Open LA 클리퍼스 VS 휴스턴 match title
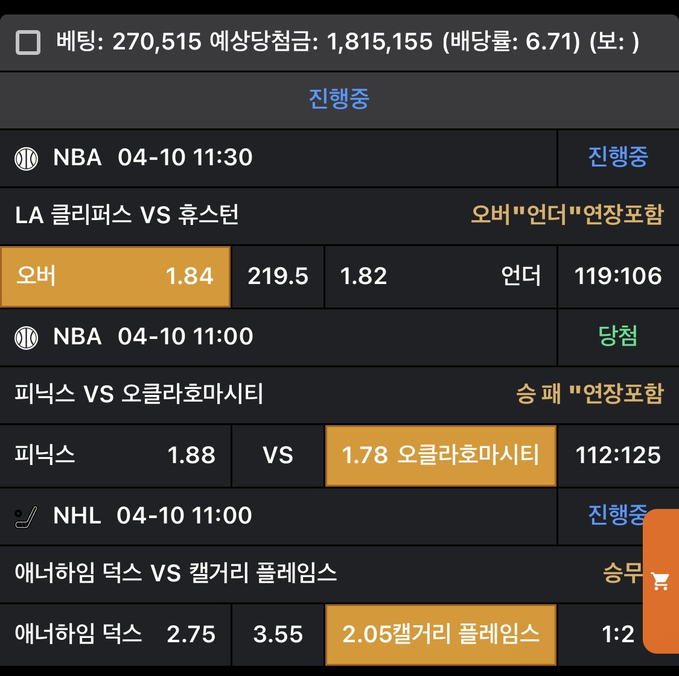This screenshot has width=679, height=676. tap(127, 215)
